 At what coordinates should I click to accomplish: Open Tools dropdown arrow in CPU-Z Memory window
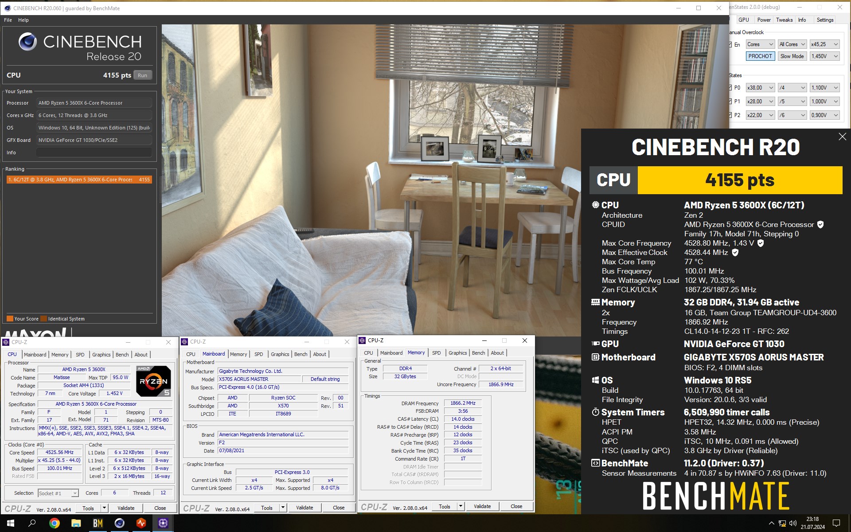tap(461, 506)
